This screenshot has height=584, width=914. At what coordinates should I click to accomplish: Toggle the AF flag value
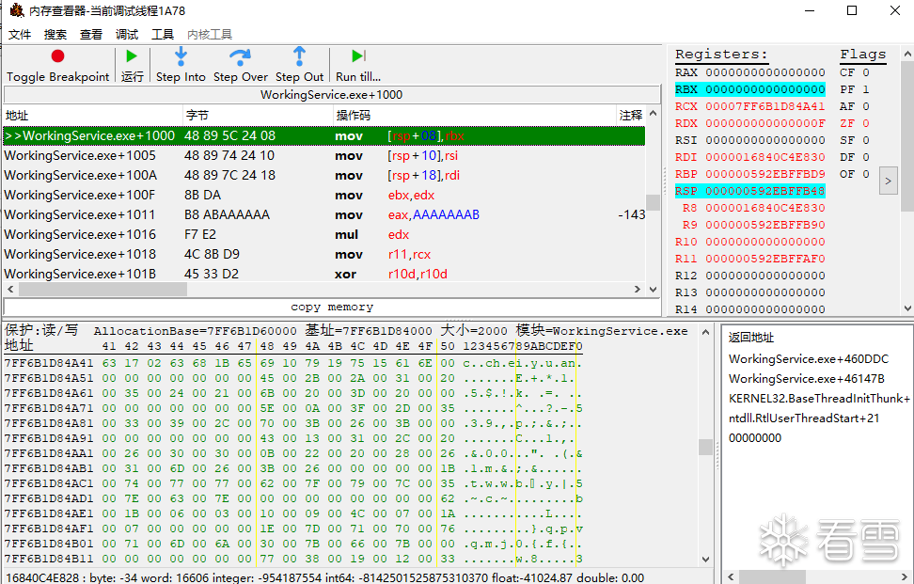pos(866,106)
